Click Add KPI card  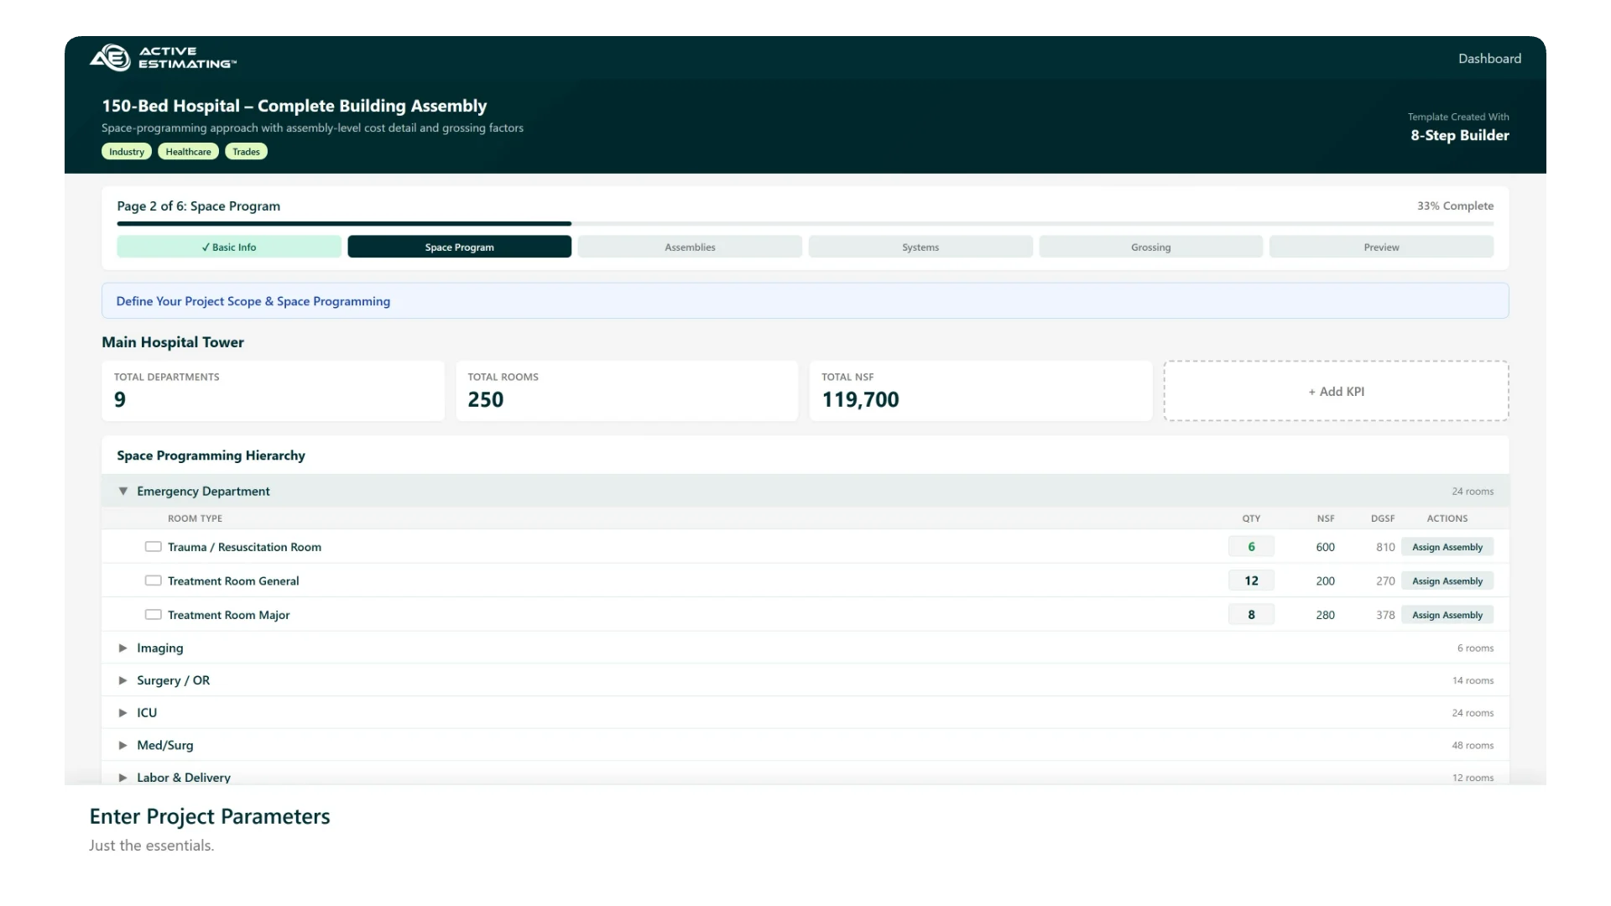[x=1336, y=391]
